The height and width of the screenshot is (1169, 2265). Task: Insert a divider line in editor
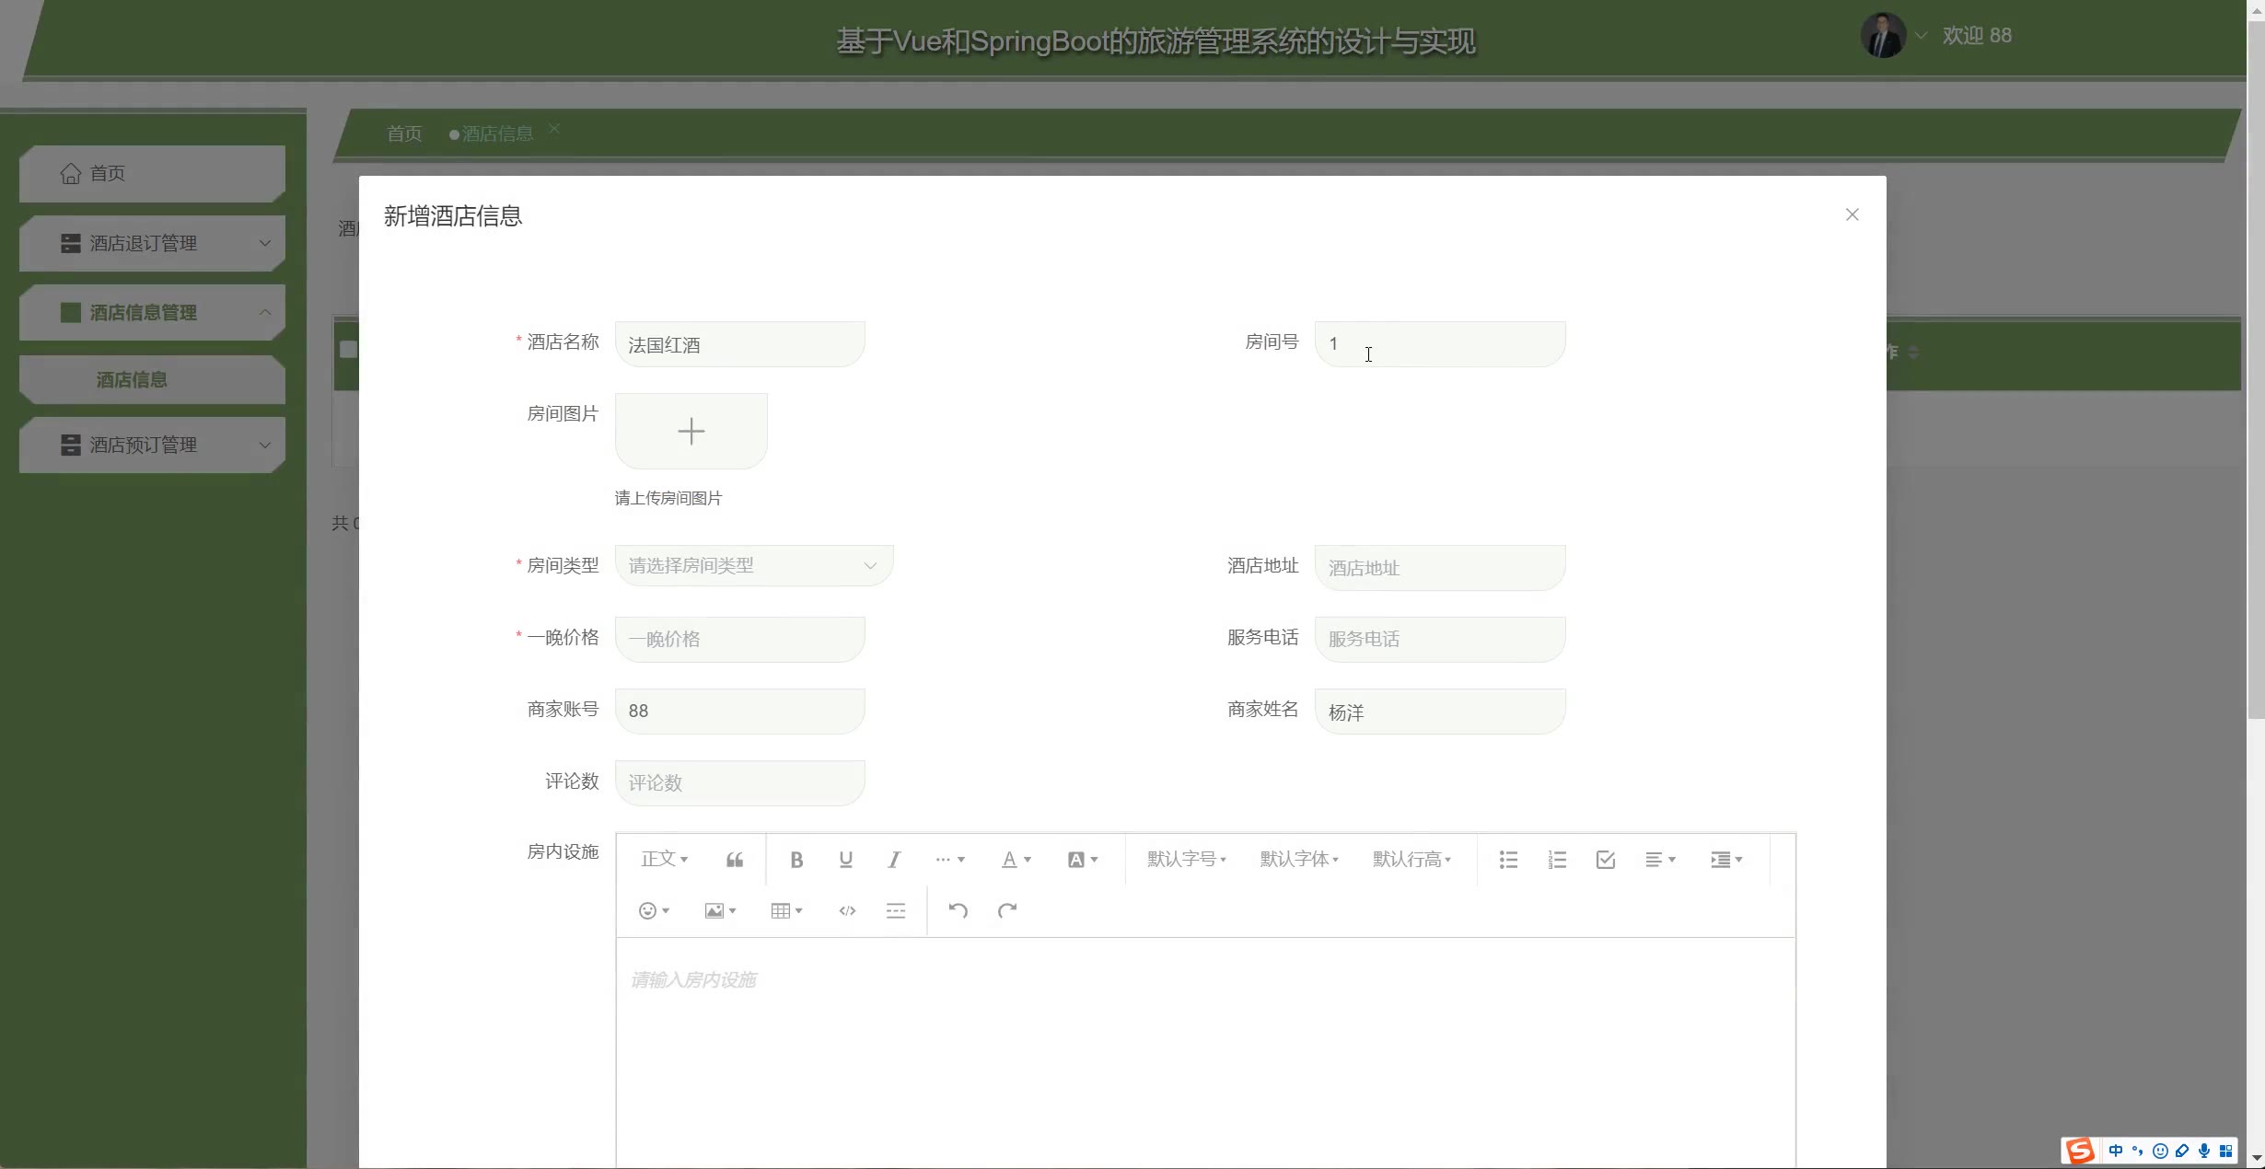pos(896,910)
